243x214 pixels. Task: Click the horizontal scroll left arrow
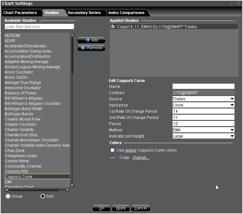tap(7, 190)
